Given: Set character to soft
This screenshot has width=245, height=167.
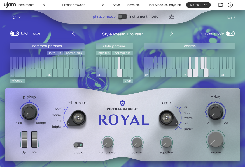Looking at the screenshot, I should (58, 109).
